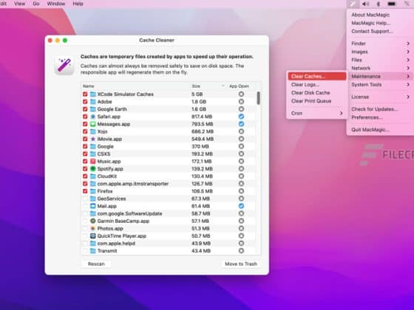Click the Xojo folder icon
Screen dimensions: 414x310
[x=92, y=131]
